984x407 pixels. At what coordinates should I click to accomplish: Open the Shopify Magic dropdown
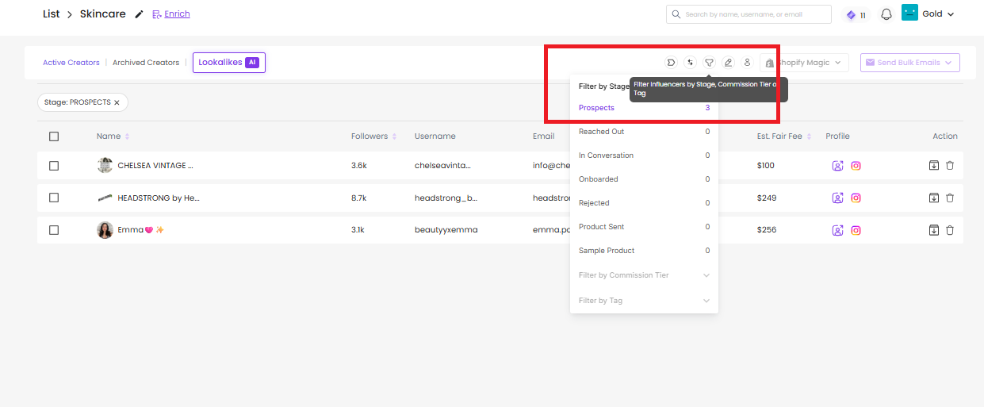coord(804,63)
